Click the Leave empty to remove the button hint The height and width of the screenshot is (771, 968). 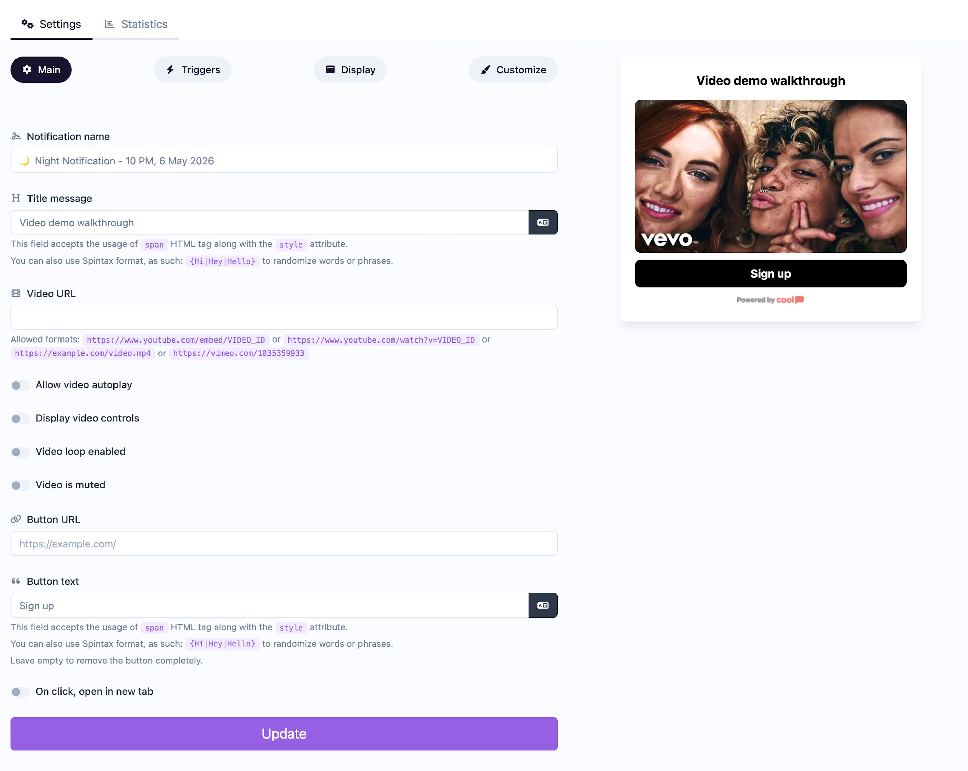pos(106,661)
